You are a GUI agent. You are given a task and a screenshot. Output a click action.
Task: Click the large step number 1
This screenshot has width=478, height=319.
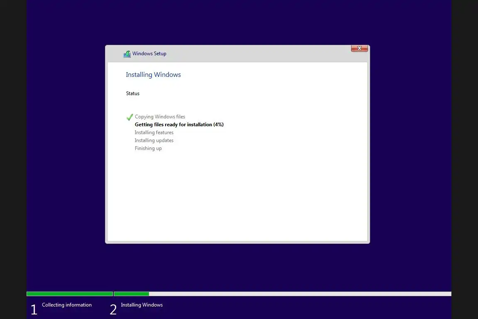(34, 309)
